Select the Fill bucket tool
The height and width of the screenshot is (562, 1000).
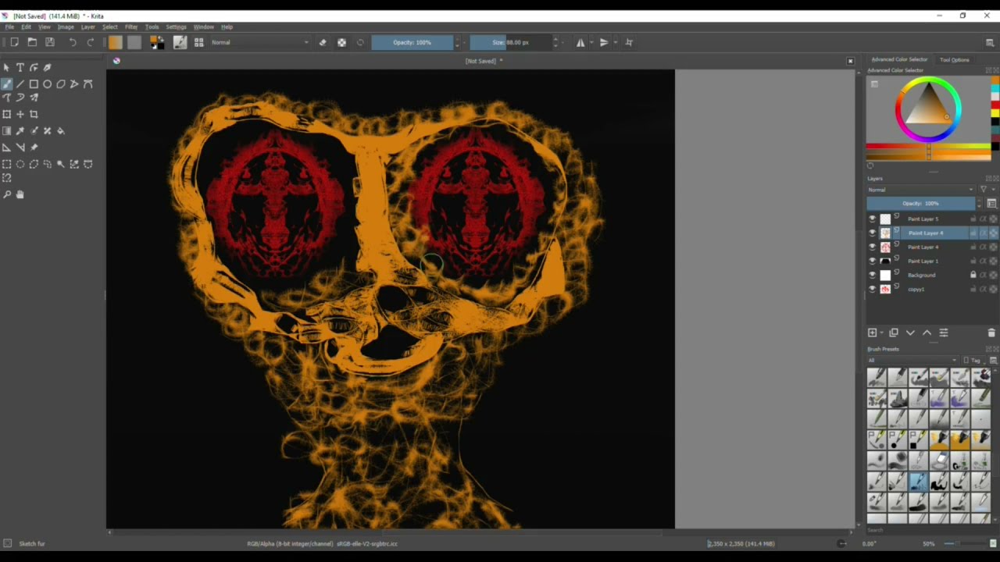[61, 131]
